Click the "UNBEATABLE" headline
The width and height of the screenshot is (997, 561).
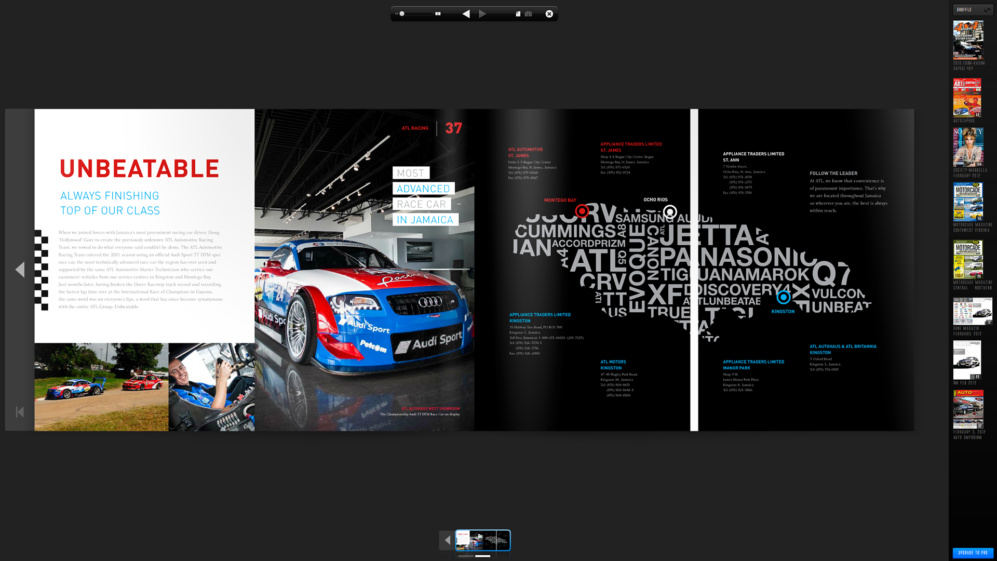[x=140, y=169]
